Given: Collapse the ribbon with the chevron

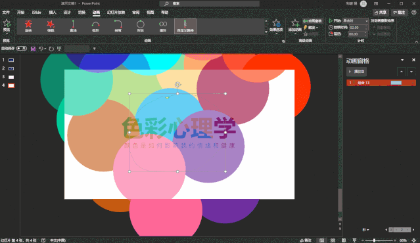Looking at the screenshot, I should coord(416,42).
